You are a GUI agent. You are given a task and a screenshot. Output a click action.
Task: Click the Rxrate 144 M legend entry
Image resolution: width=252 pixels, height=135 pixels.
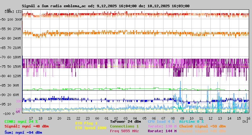coord(162,131)
